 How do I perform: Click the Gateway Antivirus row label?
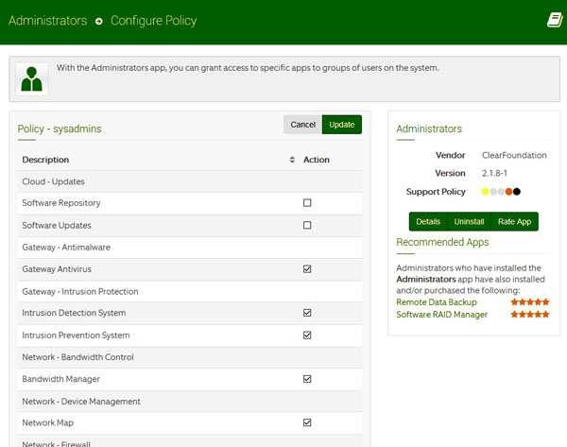point(57,269)
